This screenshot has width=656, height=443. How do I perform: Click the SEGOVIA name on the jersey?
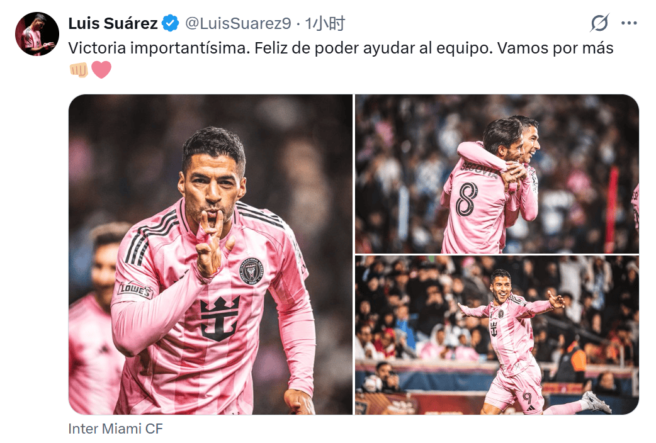(480, 170)
